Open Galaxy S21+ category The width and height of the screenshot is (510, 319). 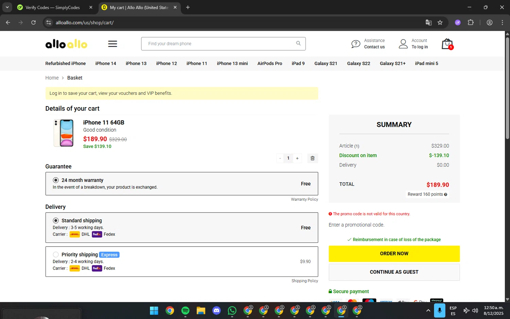pyautogui.click(x=393, y=64)
